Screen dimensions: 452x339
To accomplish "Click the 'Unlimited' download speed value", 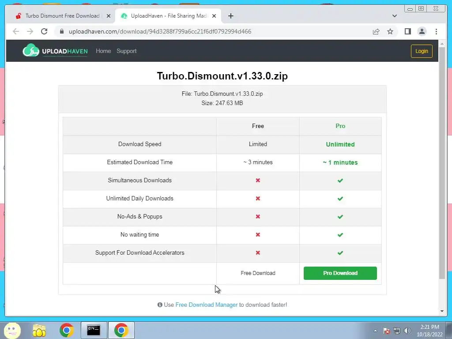I will pos(340,144).
